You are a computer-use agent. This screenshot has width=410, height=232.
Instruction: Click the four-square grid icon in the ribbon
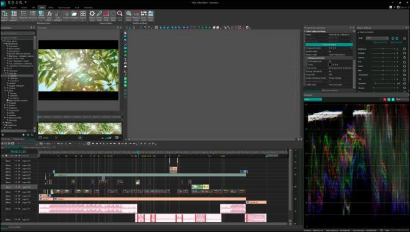tap(83, 15)
